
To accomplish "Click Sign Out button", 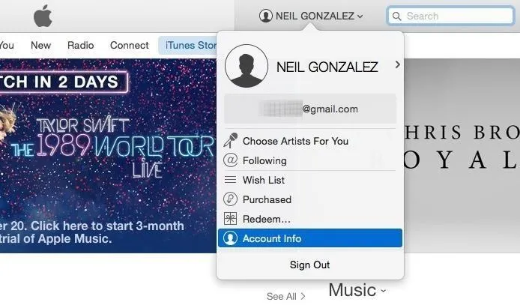I will pyautogui.click(x=309, y=265).
